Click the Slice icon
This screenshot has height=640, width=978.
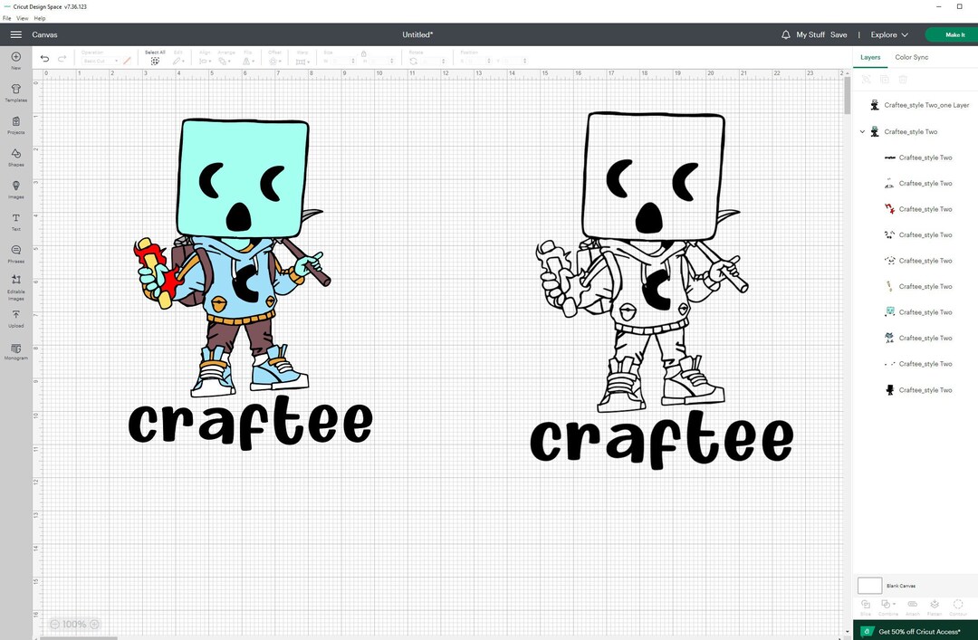[866, 605]
